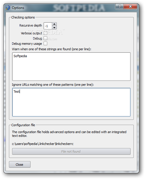Click the 'Verbose output' label

pos(31,33)
